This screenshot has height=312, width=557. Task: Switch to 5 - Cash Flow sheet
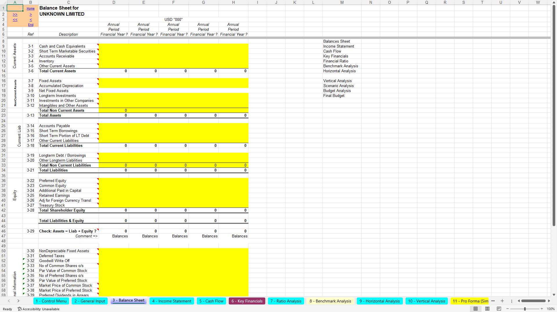pos(211,301)
